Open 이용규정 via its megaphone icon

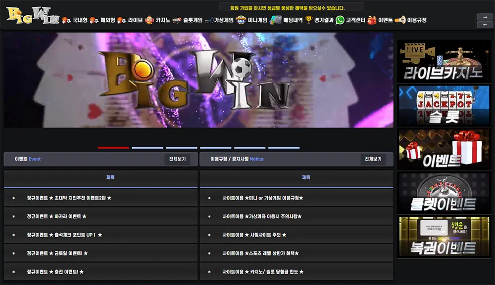[x=400, y=20]
